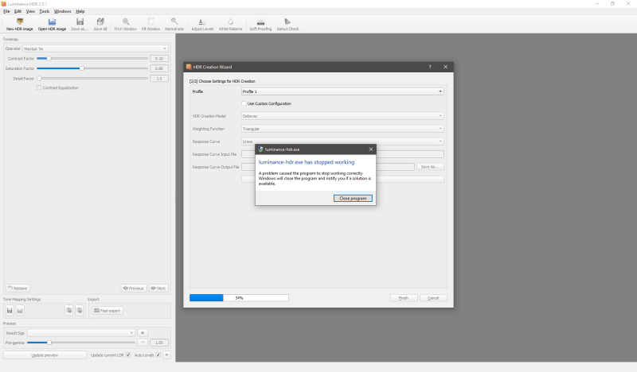Screen dimensions: 637x372
Task: Click the Close program button
Action: [x=353, y=199]
